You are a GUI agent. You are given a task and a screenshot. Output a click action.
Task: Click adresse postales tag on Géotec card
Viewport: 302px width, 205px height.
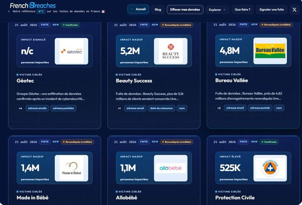[x=63, y=108]
